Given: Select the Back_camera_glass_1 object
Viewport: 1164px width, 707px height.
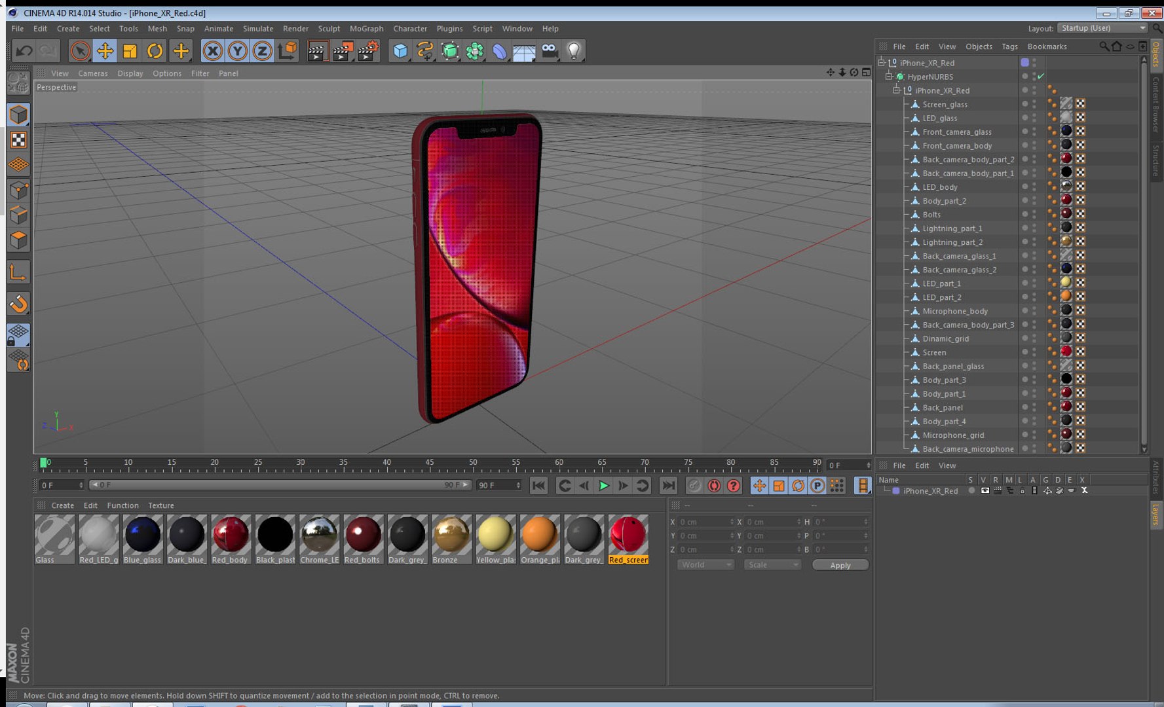Looking at the screenshot, I should (x=959, y=256).
